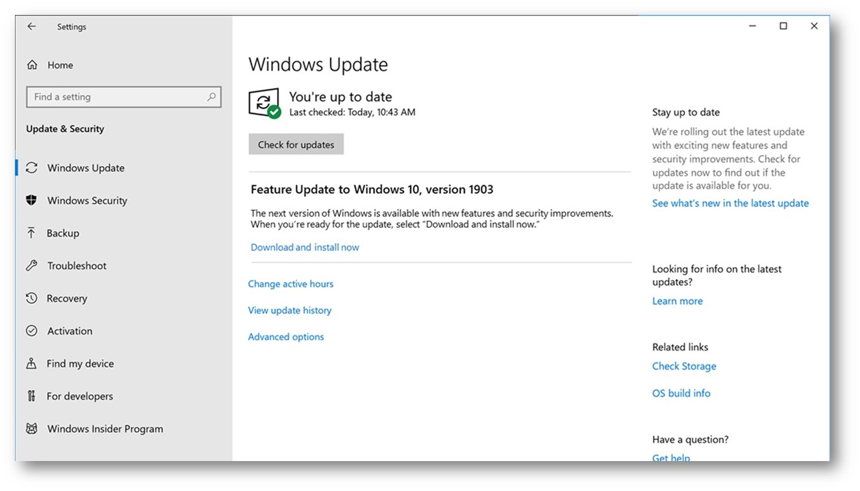The width and height of the screenshot is (860, 491).
Task: Click the Have a question? heading
Action: coord(690,439)
